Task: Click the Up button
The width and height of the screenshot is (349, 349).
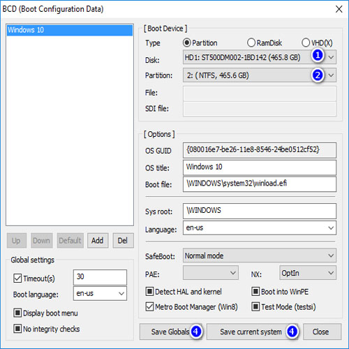Action: [17, 241]
